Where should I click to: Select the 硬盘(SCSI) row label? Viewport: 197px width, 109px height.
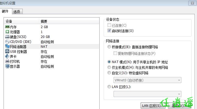coord(18,37)
